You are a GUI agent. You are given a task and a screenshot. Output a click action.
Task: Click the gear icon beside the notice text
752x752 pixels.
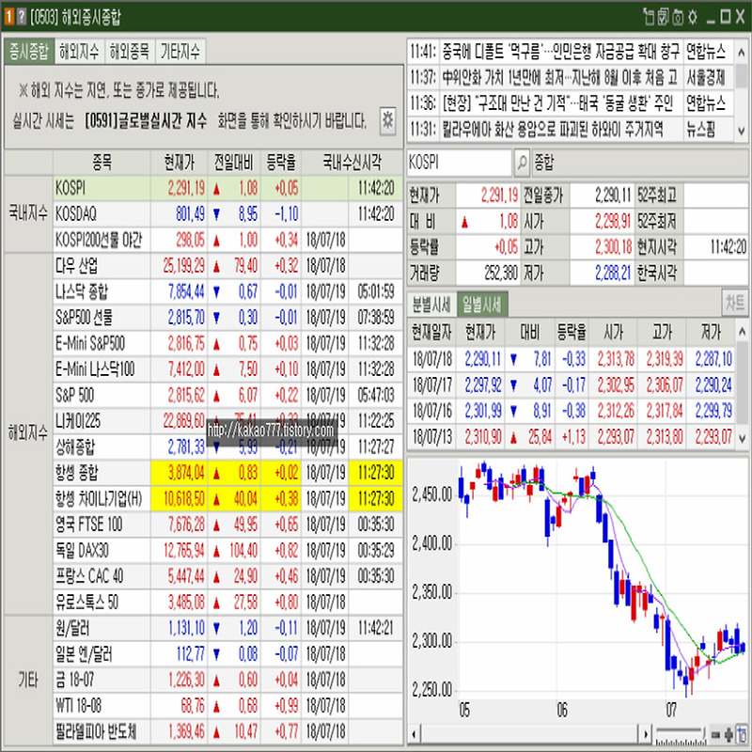coord(387,119)
